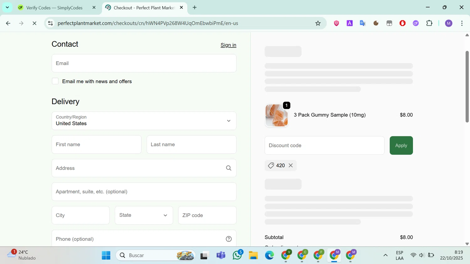Check Email me with news and offers
The width and height of the screenshot is (470, 264).
click(55, 81)
